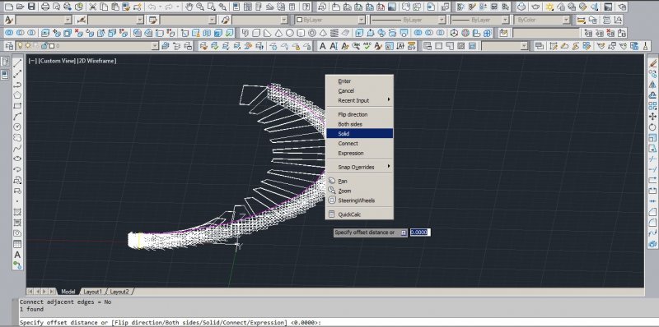Select the Polygon tool in Draw toolbar
Image resolution: width=659 pixels, height=327 pixels.
pos(17,95)
